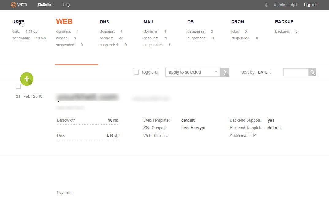Click the admin → dp1 user link
329x216 pixels.
pos(285,5)
